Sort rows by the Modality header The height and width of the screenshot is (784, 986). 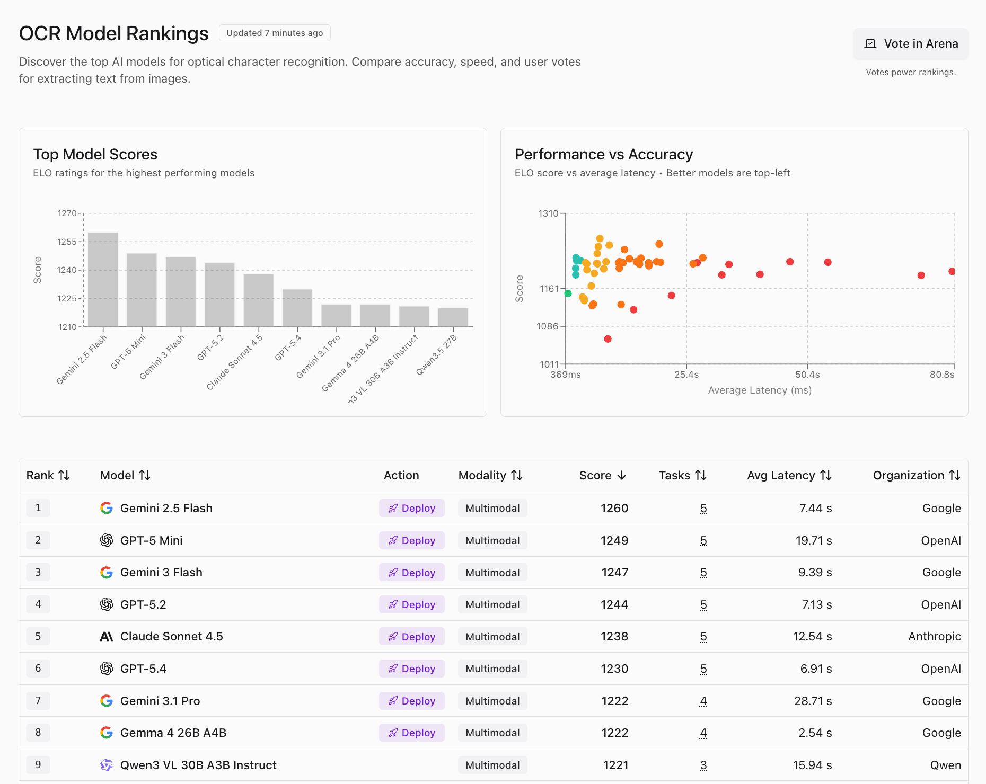pos(491,475)
